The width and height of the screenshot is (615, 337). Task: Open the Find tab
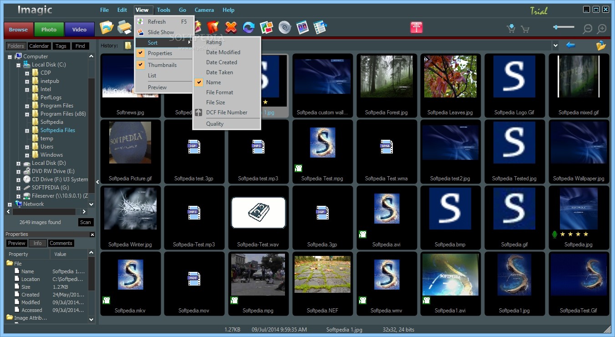click(x=80, y=46)
